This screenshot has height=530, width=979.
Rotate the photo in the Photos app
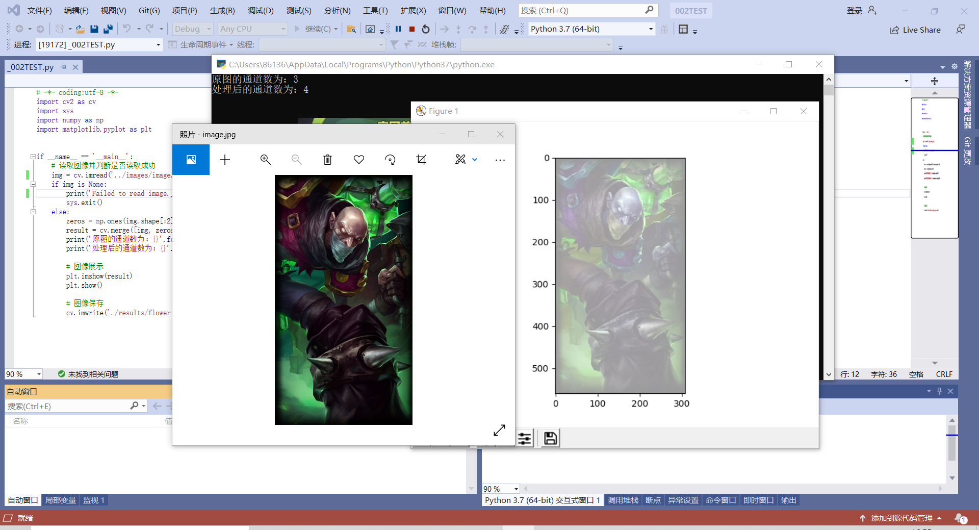pos(390,160)
